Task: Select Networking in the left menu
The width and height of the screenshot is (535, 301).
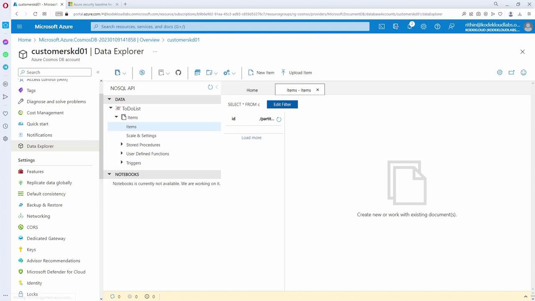Action: tap(38, 216)
